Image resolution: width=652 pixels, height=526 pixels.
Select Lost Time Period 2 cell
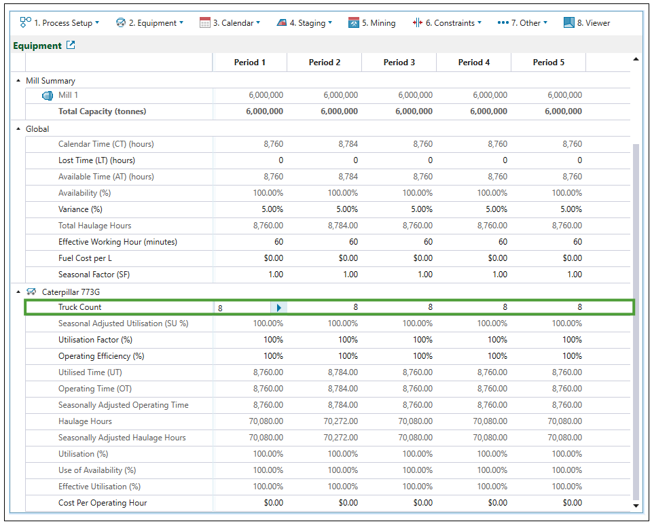coord(325,160)
